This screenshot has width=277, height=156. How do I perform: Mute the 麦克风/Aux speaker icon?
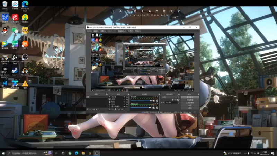154,107
